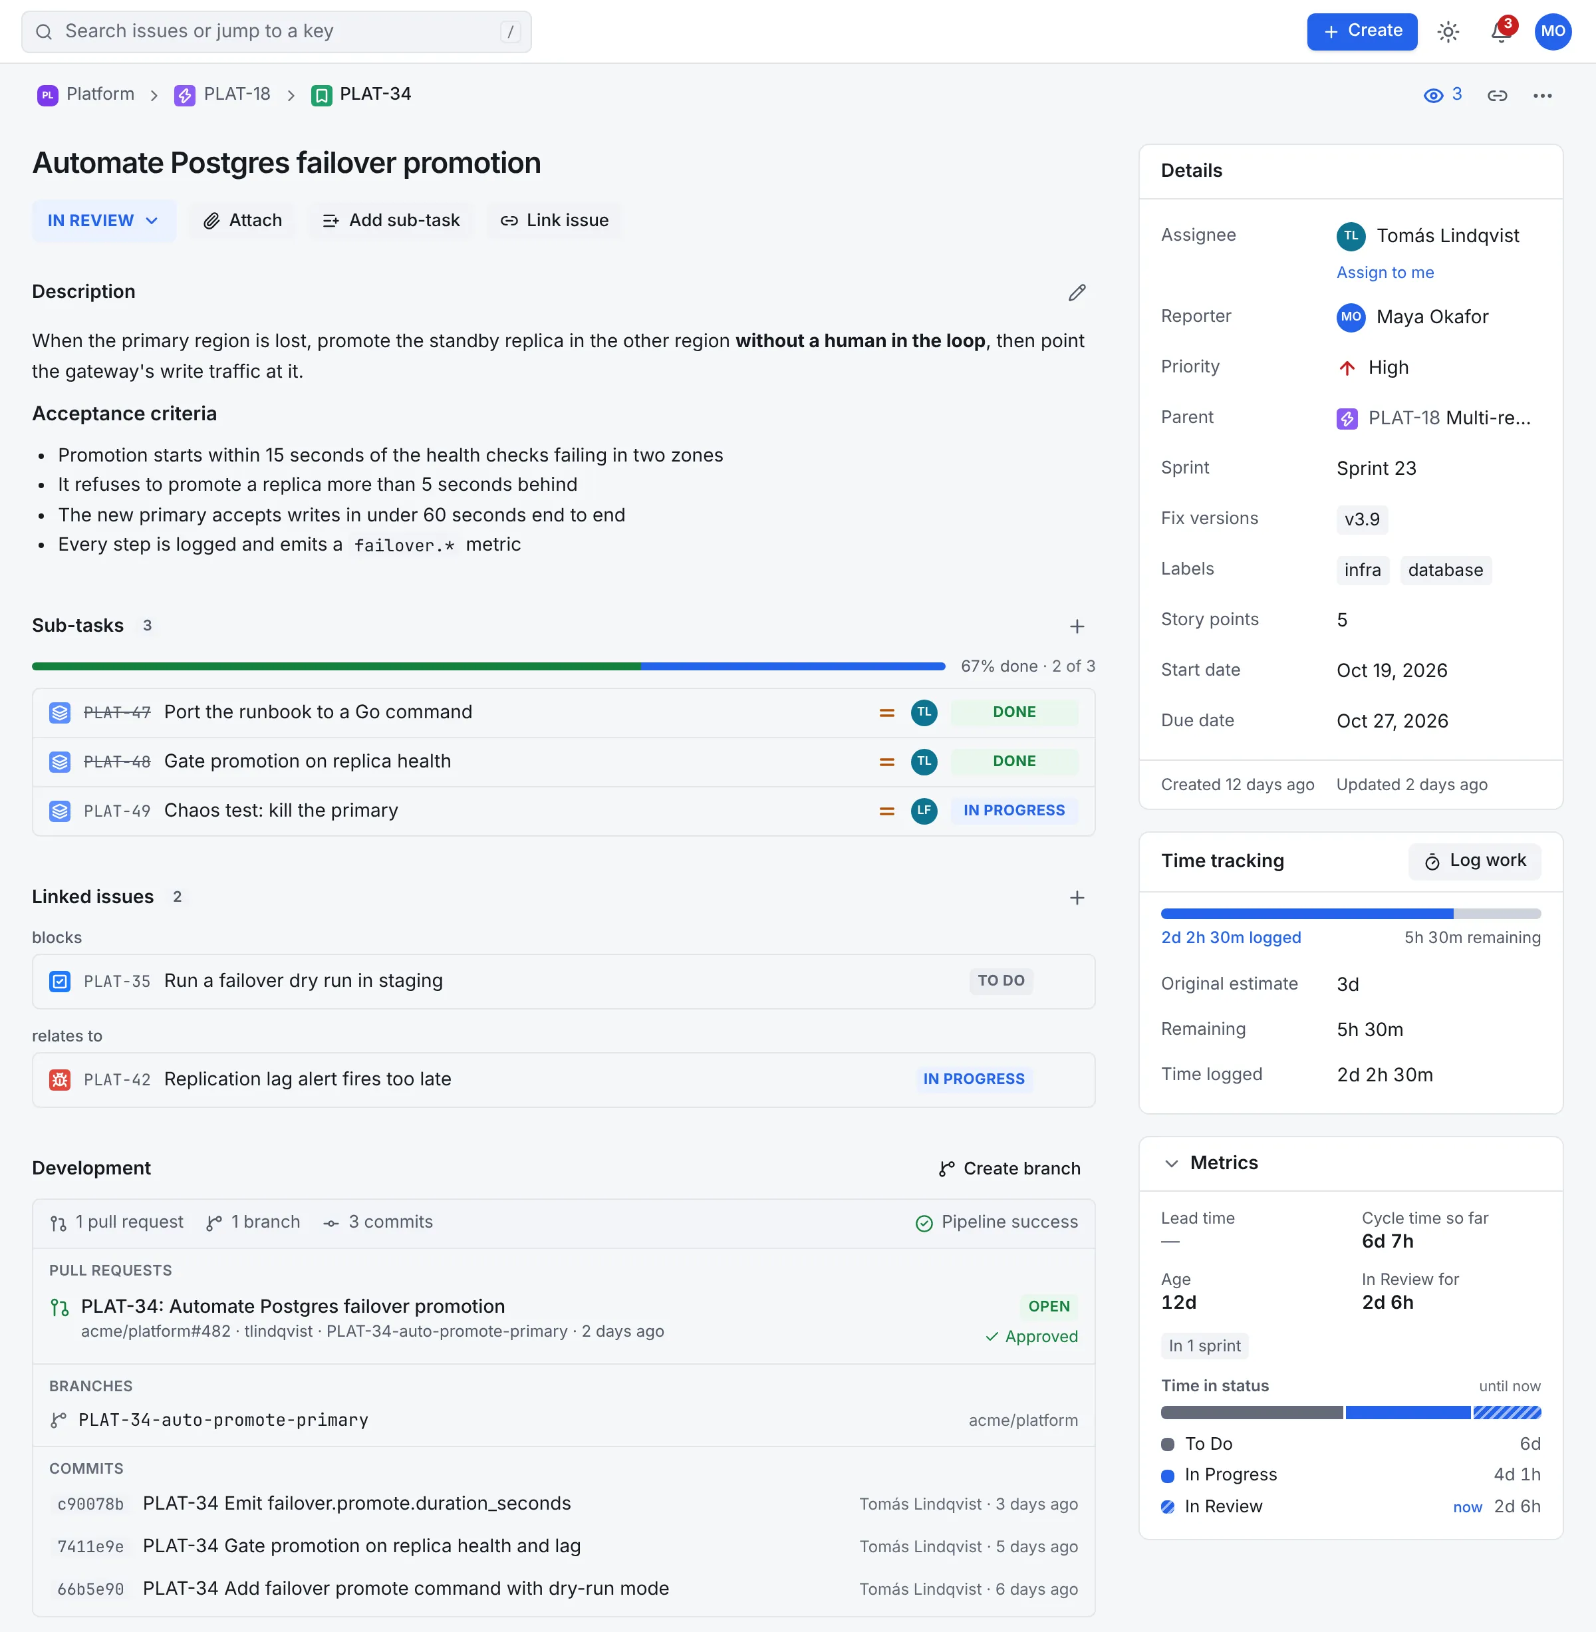This screenshot has height=1632, width=1596.
Task: Click the PLAT-18 epic icon in breadcrumb
Action: [184, 94]
